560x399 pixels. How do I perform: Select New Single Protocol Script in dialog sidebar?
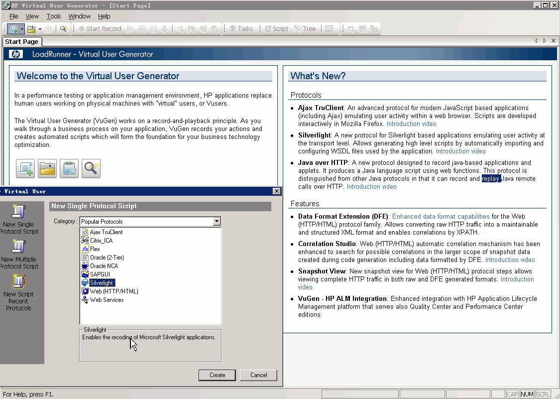(x=19, y=220)
